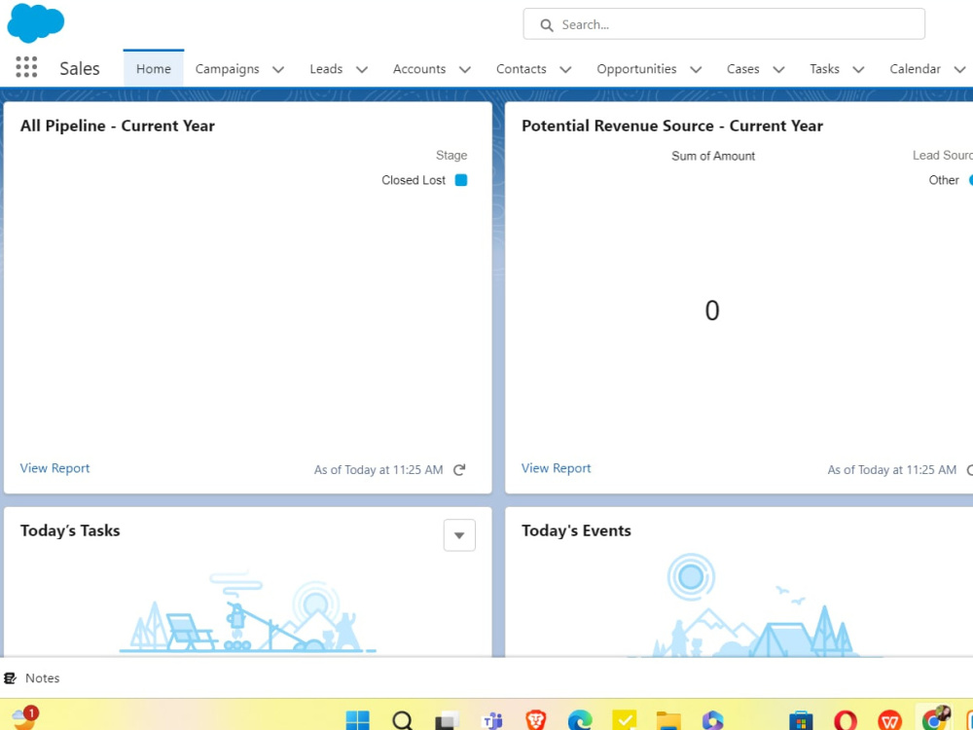Click the Sales app name label
The height and width of the screenshot is (730, 973).
80,68
